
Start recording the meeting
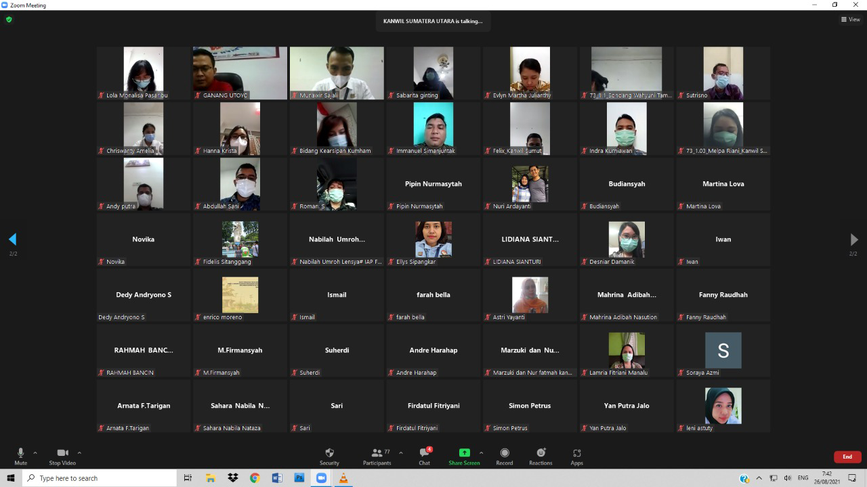(504, 457)
